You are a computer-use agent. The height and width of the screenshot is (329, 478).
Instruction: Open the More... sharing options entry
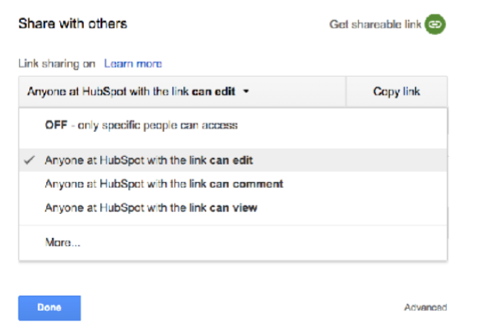[x=233, y=243]
